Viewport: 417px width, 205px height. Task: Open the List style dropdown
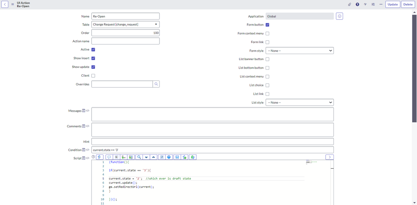[x=300, y=102]
